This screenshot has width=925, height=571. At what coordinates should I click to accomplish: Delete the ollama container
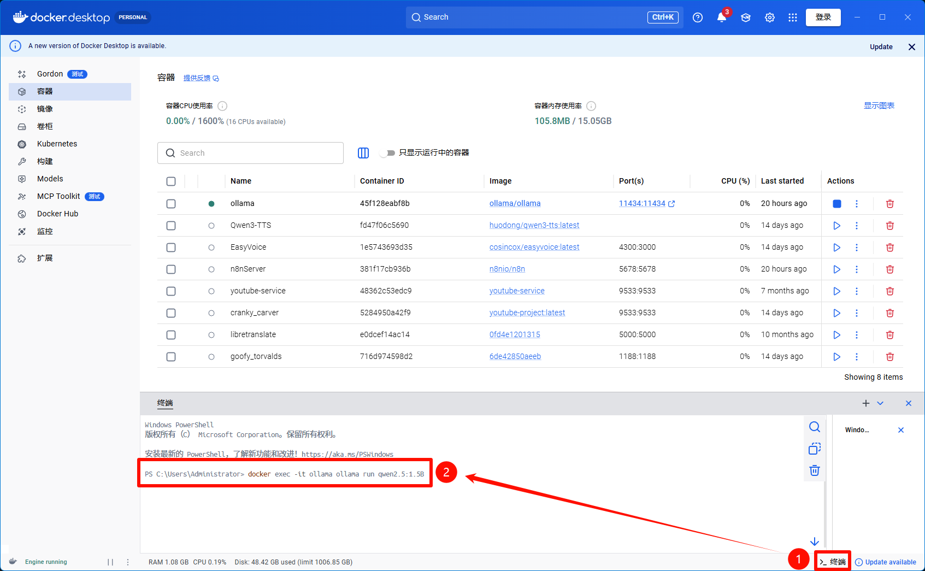[x=889, y=204]
